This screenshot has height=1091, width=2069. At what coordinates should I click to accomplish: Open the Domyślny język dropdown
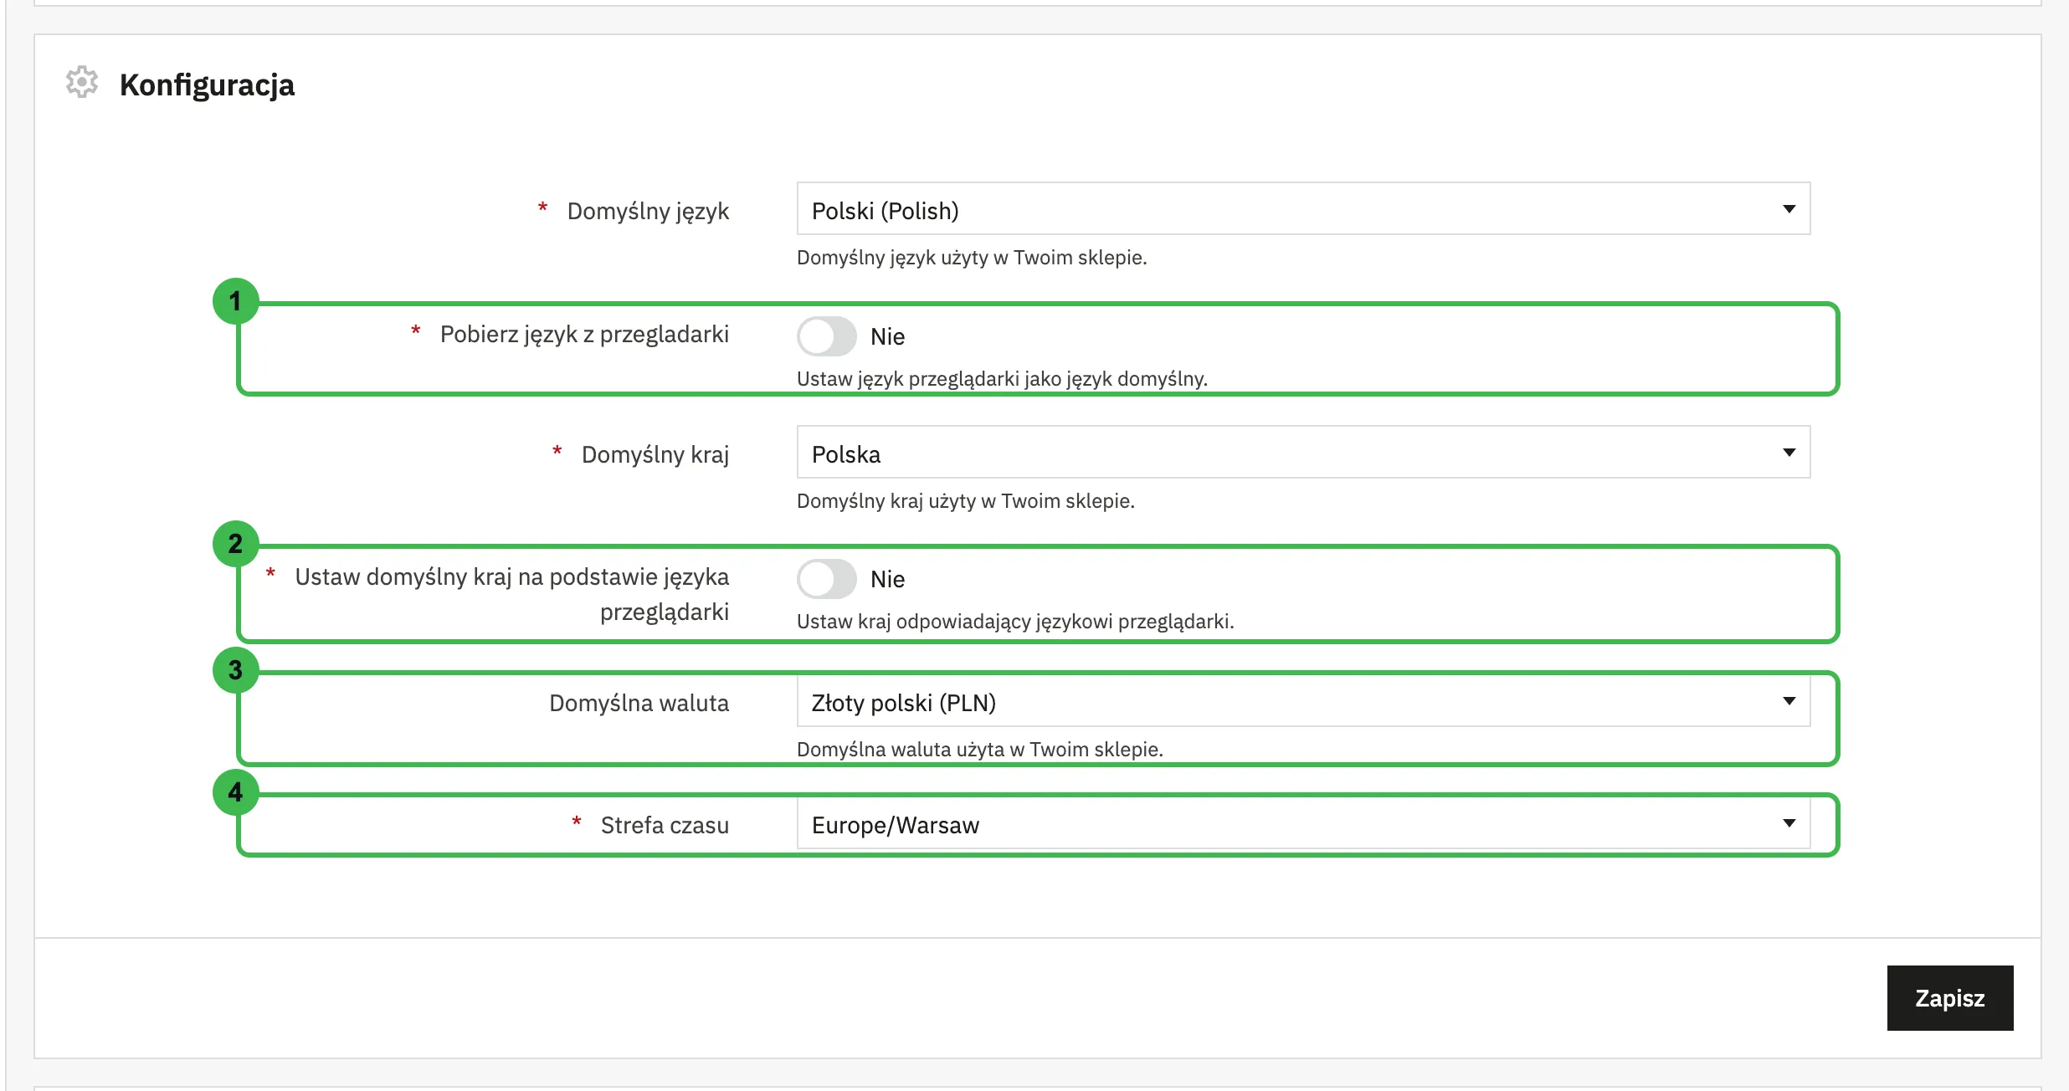[1303, 208]
